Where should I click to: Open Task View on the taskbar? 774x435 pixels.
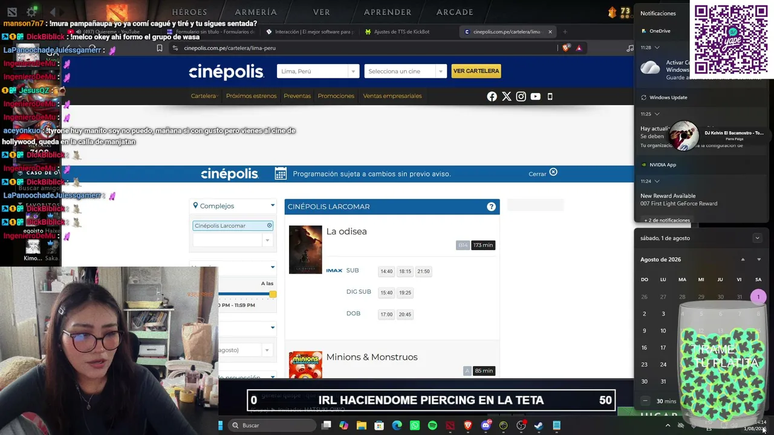pyautogui.click(x=326, y=425)
